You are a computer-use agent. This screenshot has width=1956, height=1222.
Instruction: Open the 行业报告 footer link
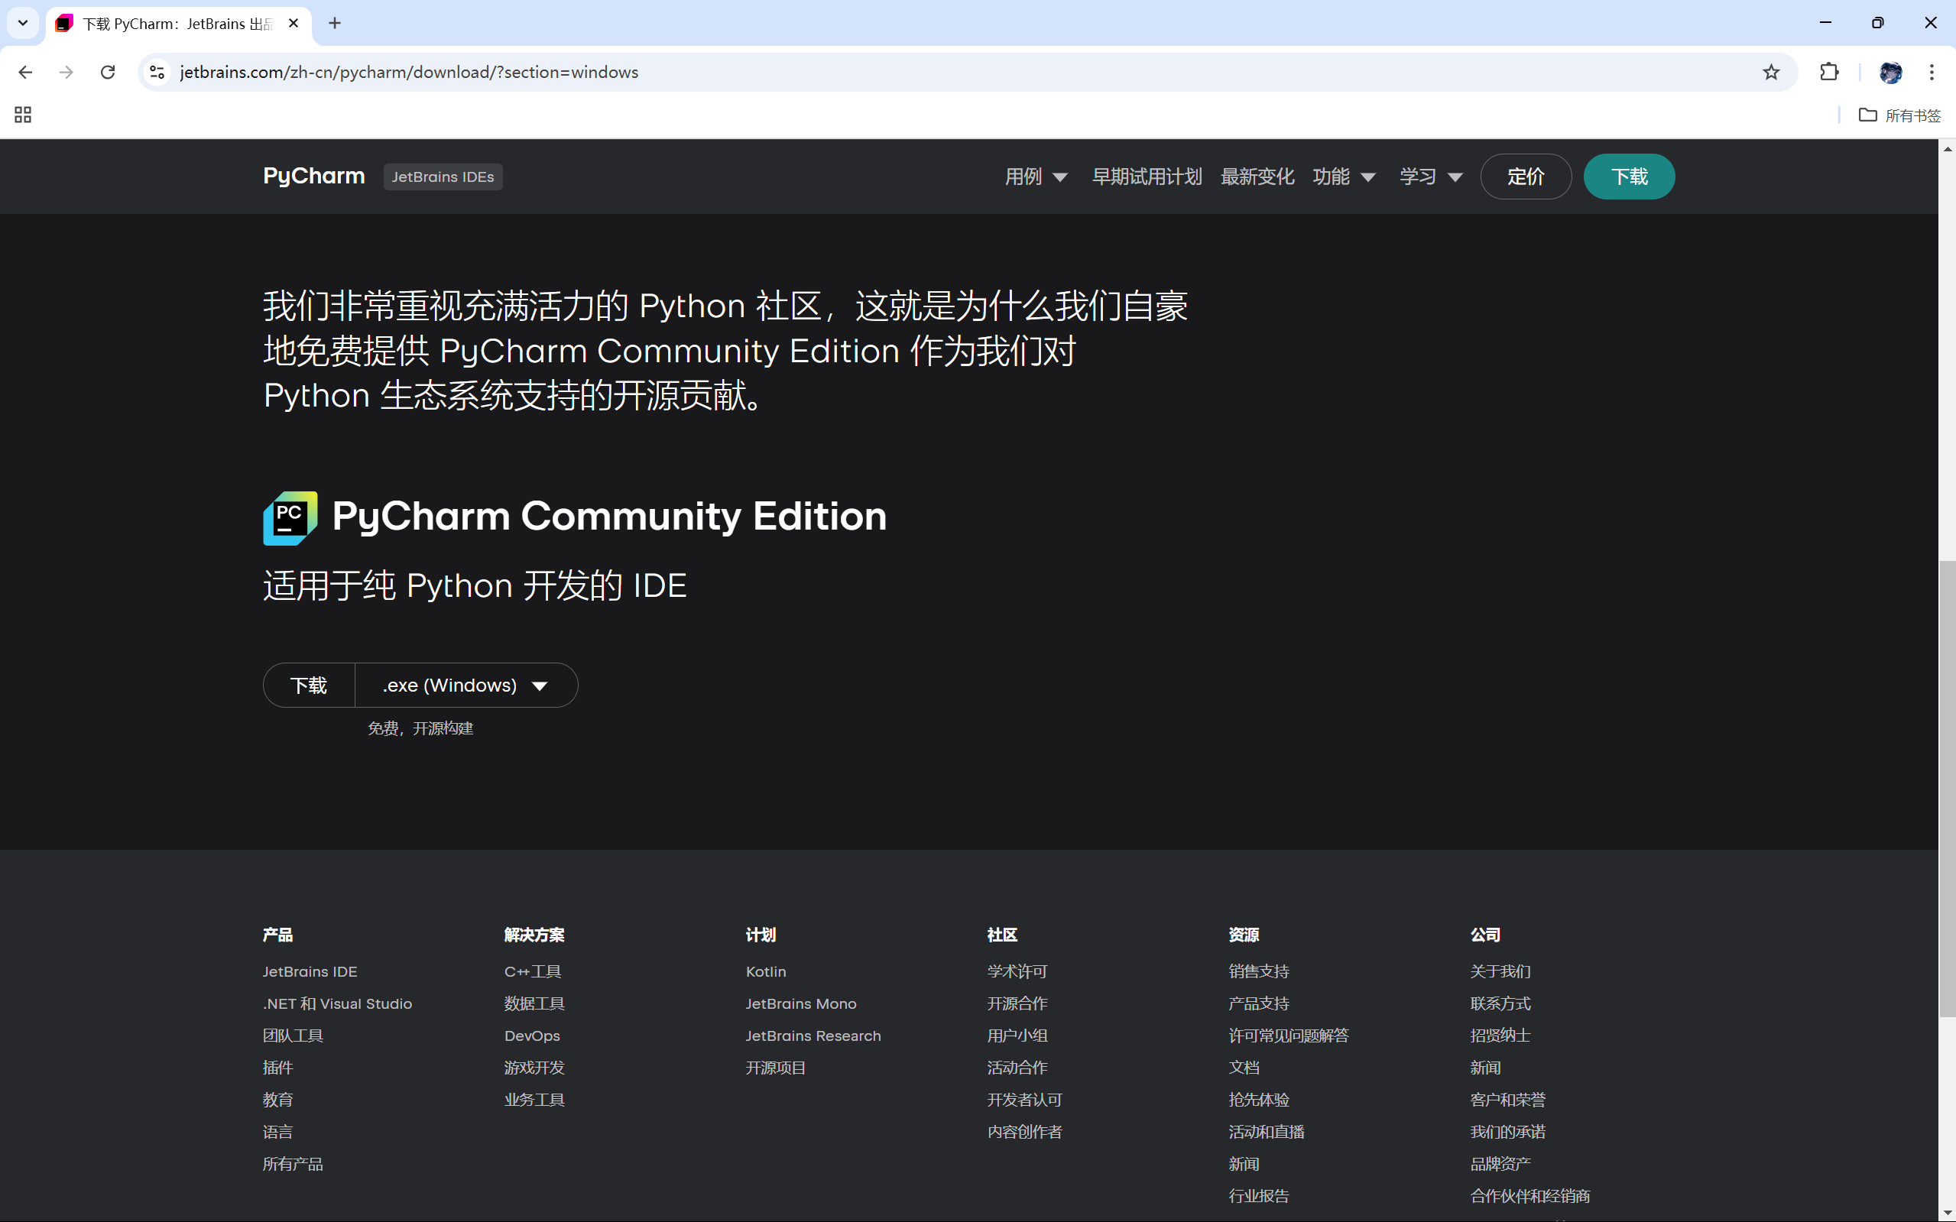pos(1258,1196)
